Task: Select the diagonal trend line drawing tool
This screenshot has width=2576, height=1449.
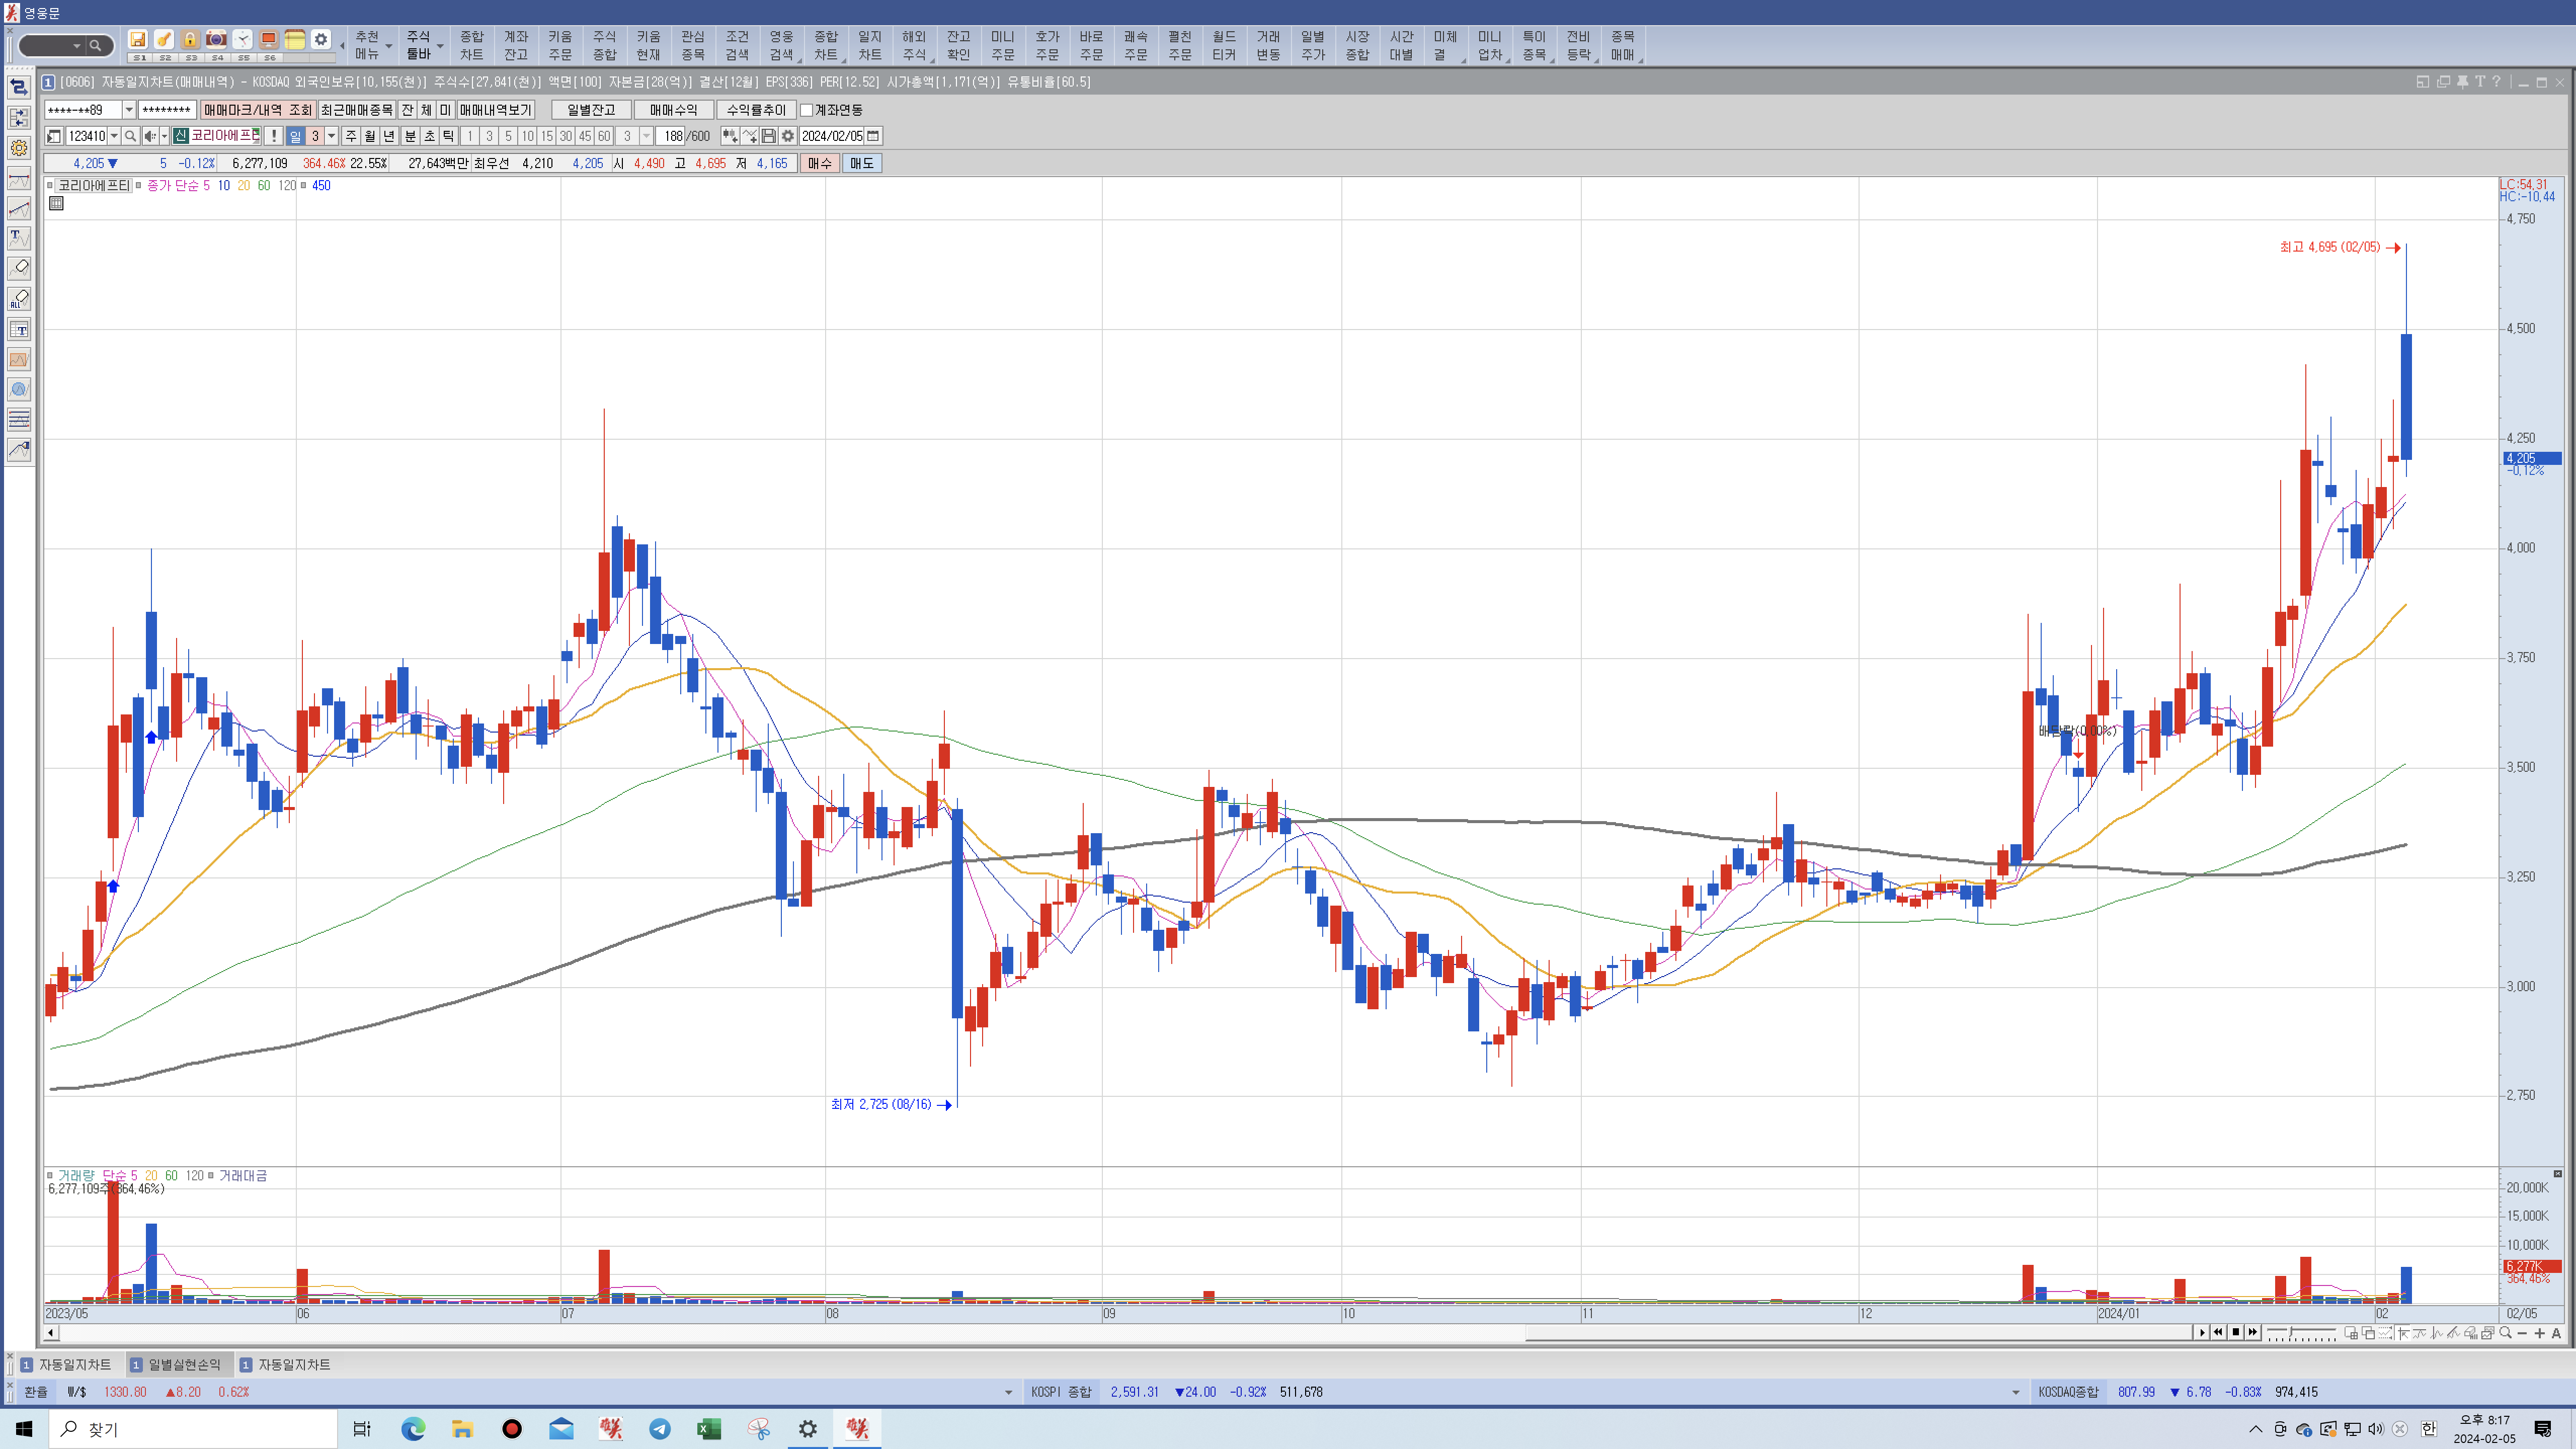Action: tap(19, 208)
